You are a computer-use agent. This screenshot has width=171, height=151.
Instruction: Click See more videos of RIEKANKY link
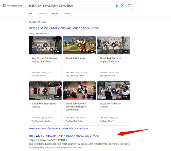(x=58, y=129)
